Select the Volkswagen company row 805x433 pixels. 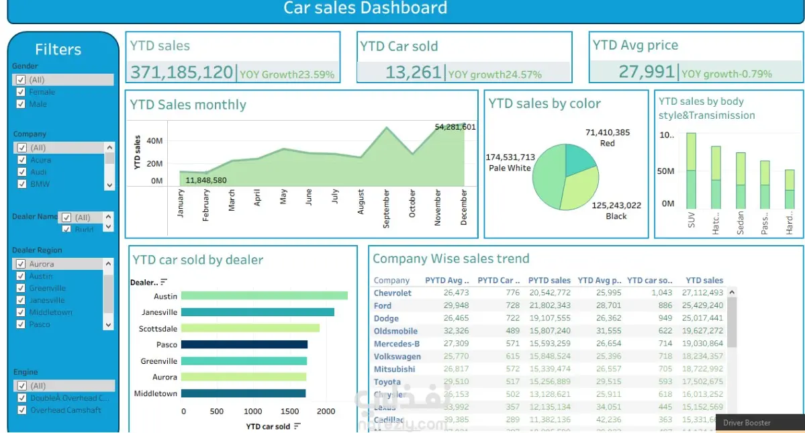click(x=549, y=356)
